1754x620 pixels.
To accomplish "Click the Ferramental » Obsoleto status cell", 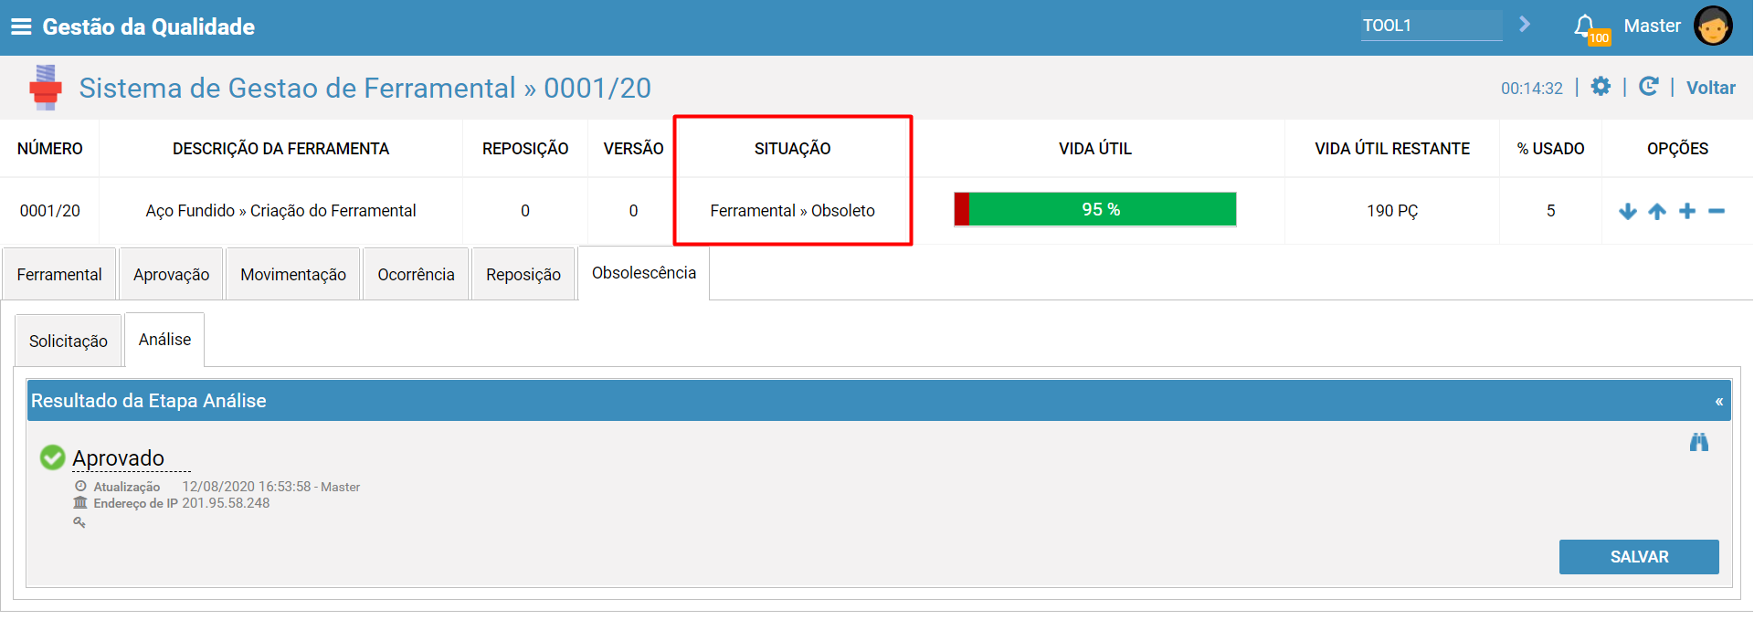I will point(792,211).
